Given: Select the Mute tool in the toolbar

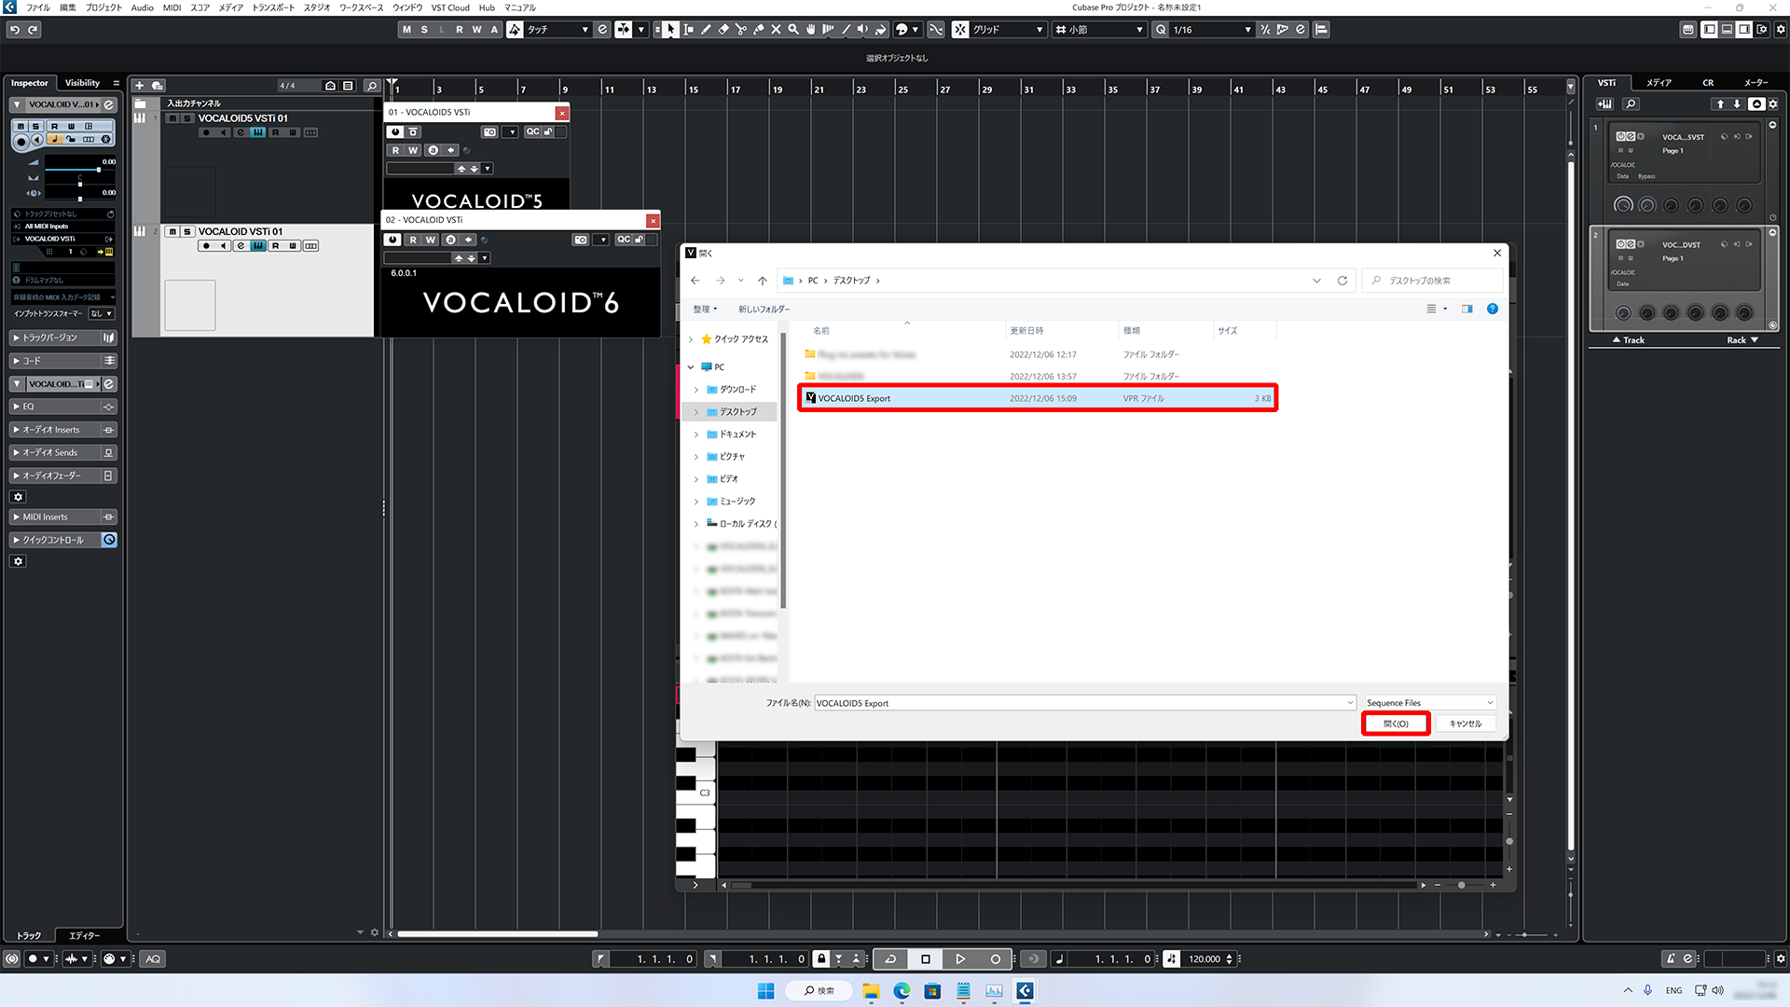Looking at the screenshot, I should point(776,29).
